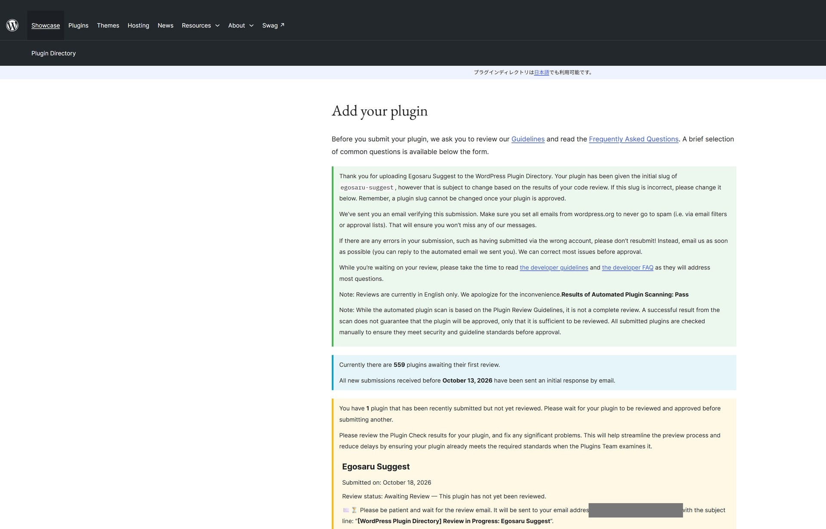Click the WordPress logo icon
Screen dimensions: 826x529
coord(12,25)
